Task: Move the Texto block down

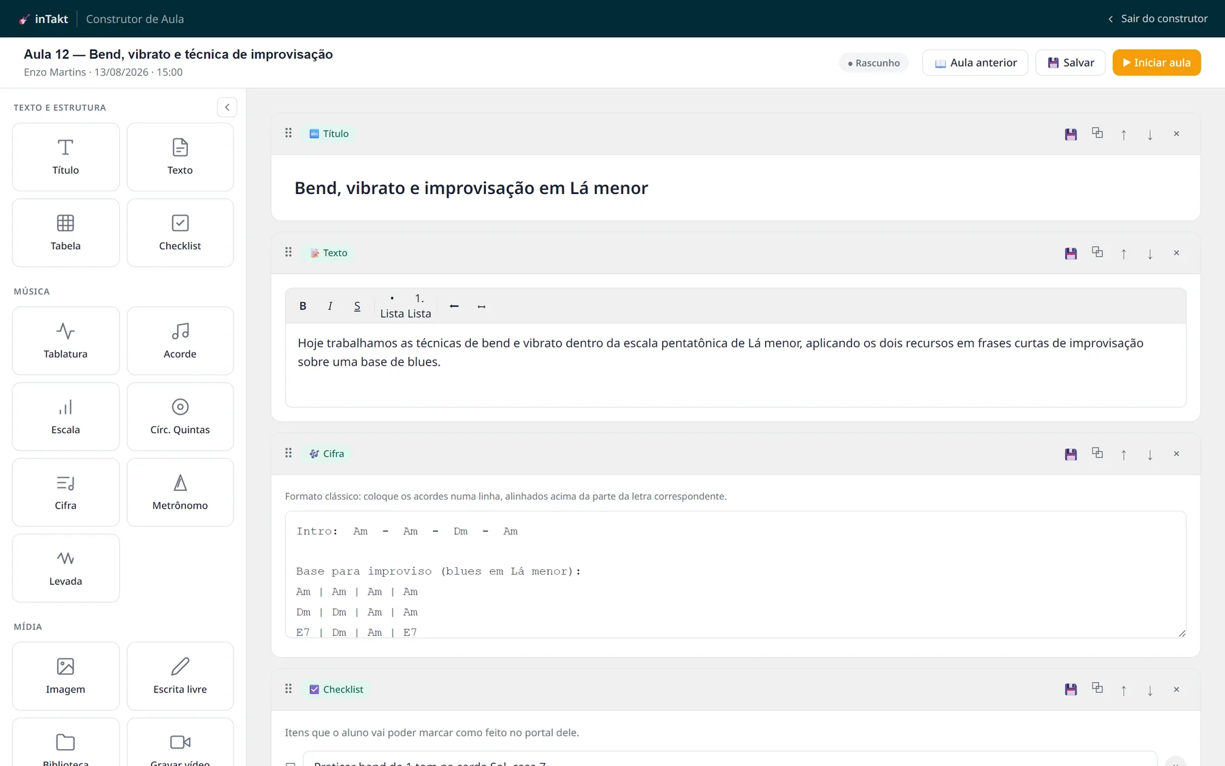Action: coord(1150,253)
